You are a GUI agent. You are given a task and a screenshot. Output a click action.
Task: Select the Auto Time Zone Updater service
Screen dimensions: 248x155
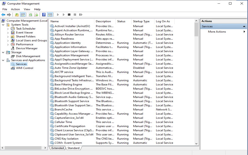coord(71,68)
